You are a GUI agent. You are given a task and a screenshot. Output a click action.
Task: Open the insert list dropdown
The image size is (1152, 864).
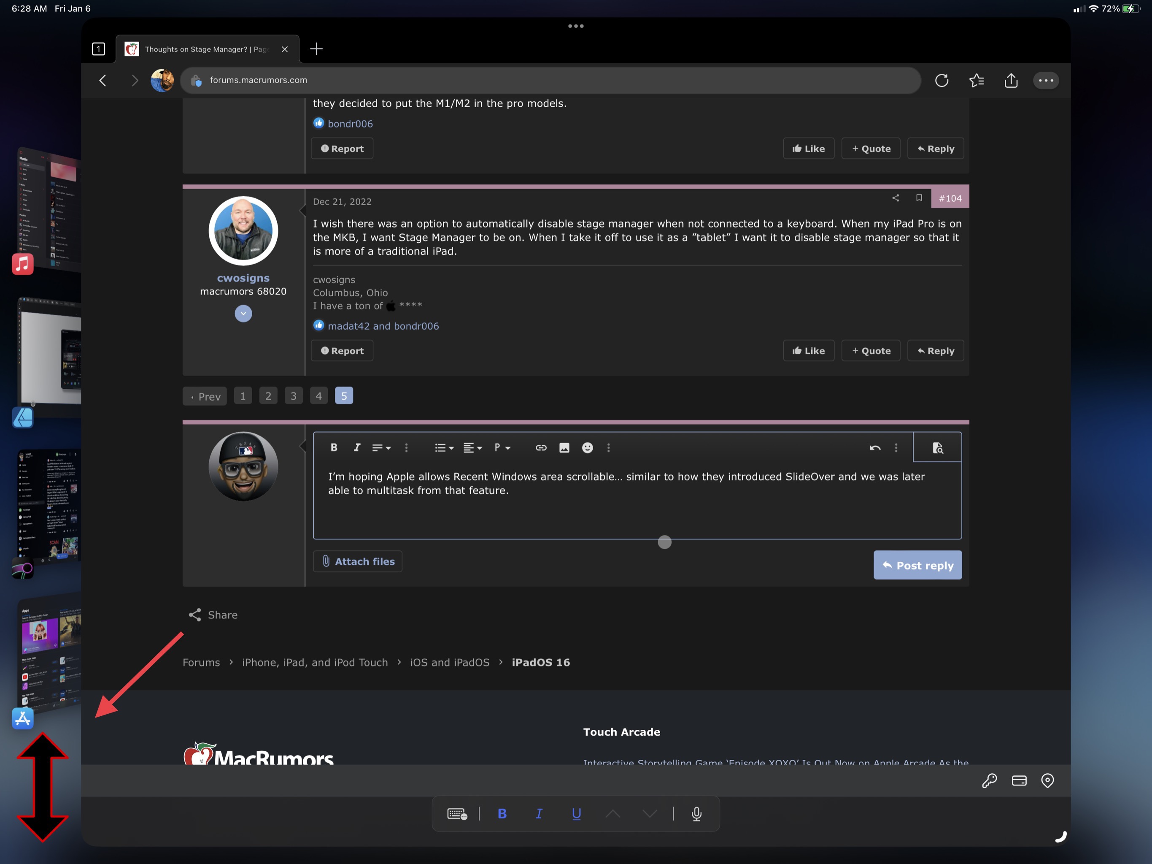coord(444,448)
